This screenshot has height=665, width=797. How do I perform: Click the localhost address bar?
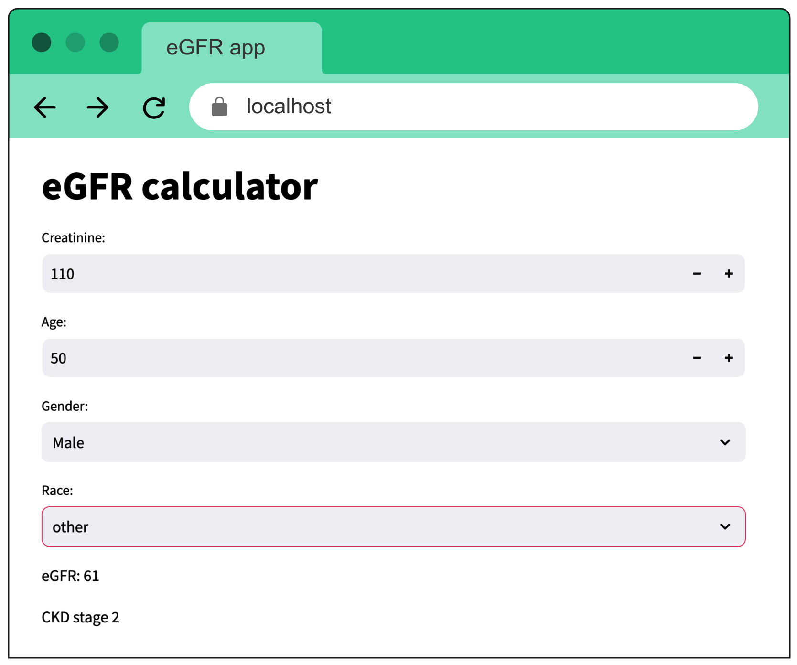tap(478, 107)
